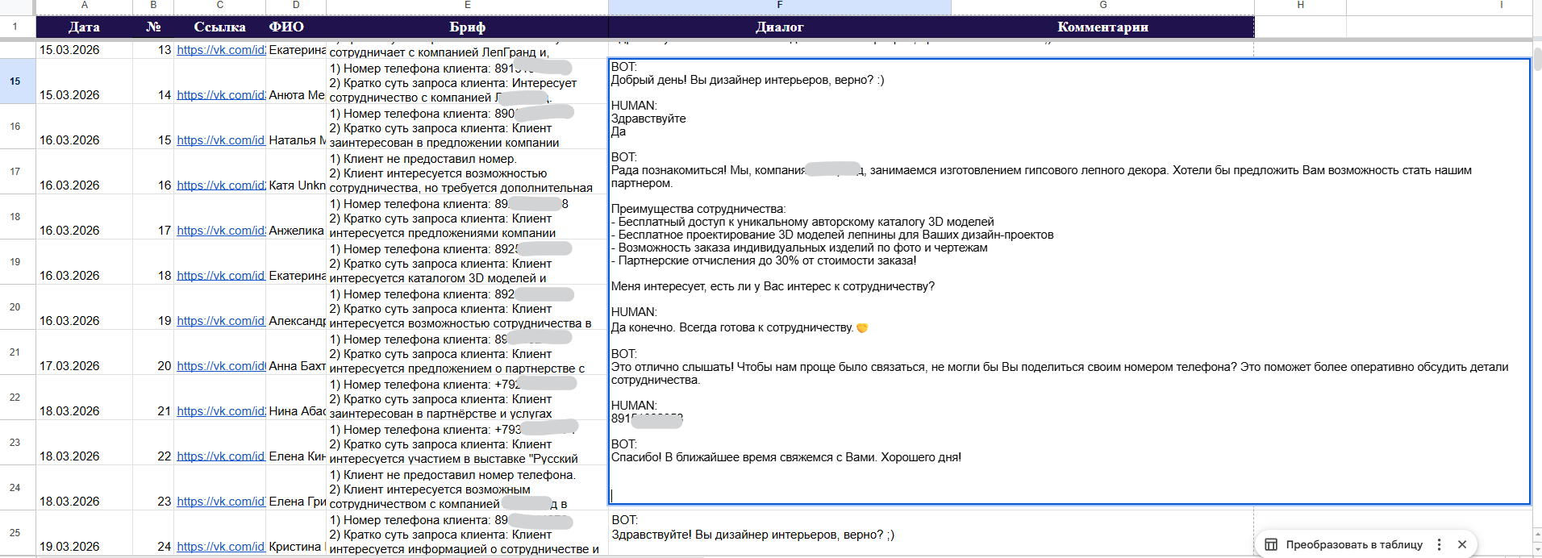Open the VK link for Анюта
This screenshot has height=558, width=1542.
pyautogui.click(x=220, y=95)
